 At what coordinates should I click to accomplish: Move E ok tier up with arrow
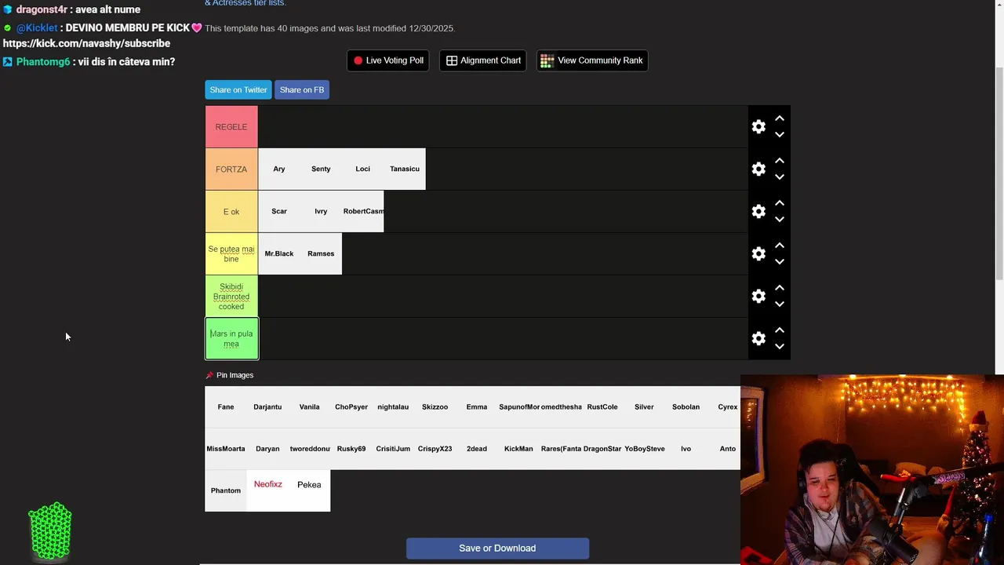(x=780, y=203)
